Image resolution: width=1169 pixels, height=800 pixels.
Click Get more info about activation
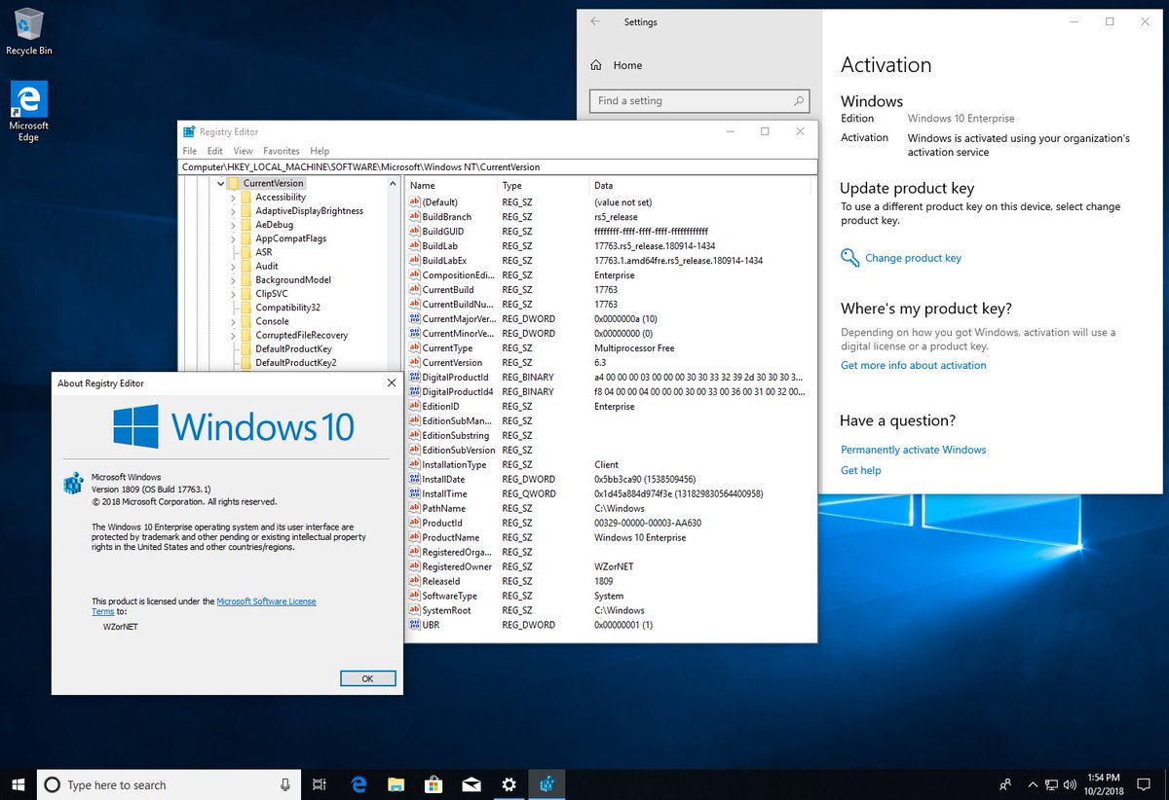point(914,365)
